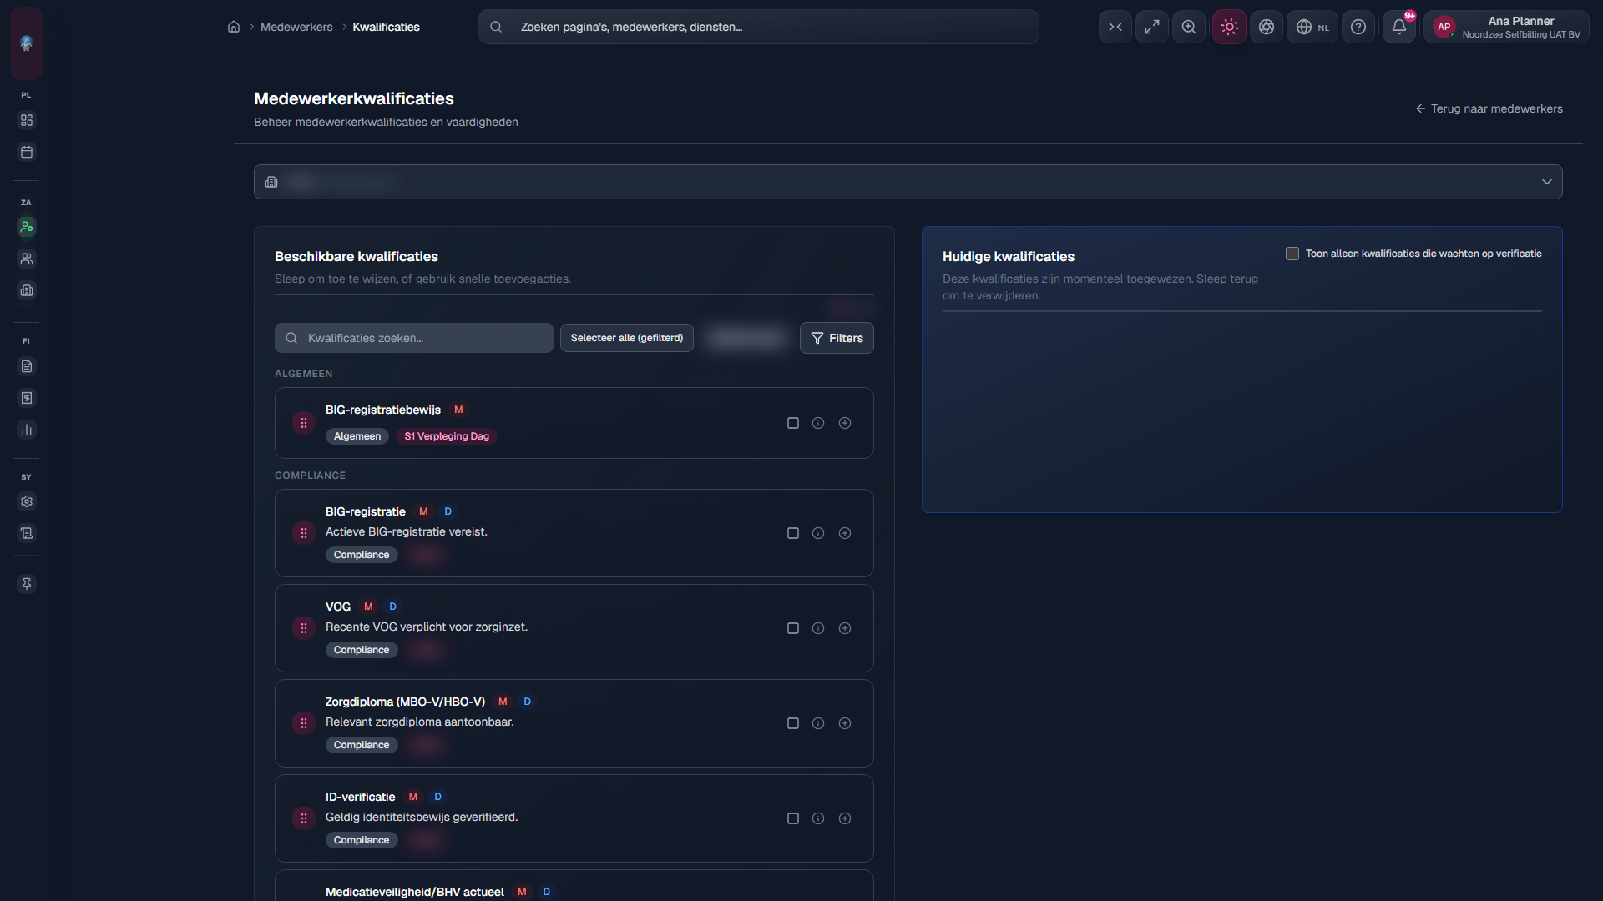The width and height of the screenshot is (1603, 901).
Task: Click Terug naar medewerkers link
Action: (x=1489, y=108)
